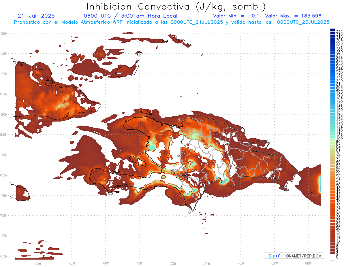Click the '72W' longitude label
Image resolution: width=346 pixels, height=267 pixels.
173,263
